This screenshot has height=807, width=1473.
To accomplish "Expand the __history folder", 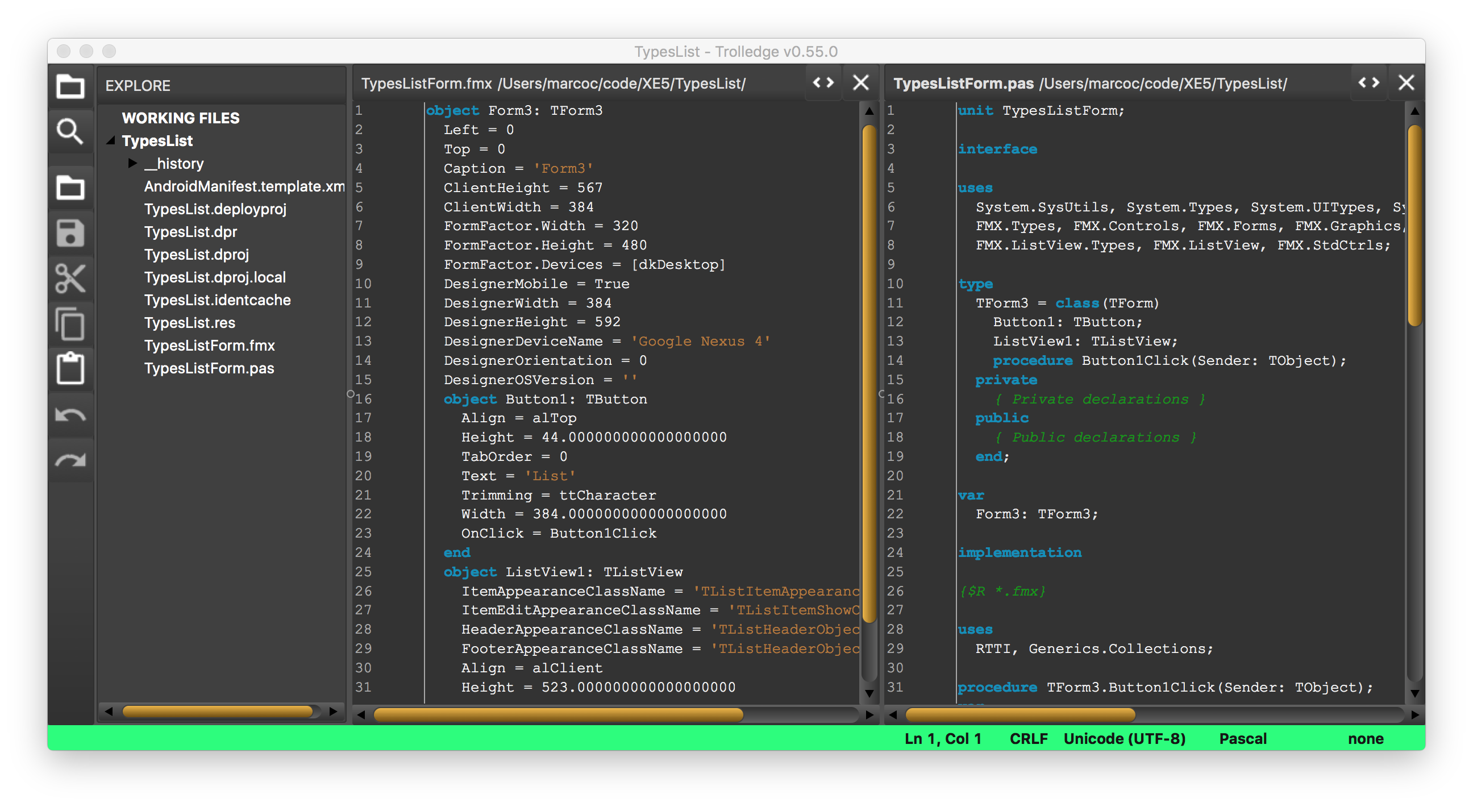I will click(132, 164).
